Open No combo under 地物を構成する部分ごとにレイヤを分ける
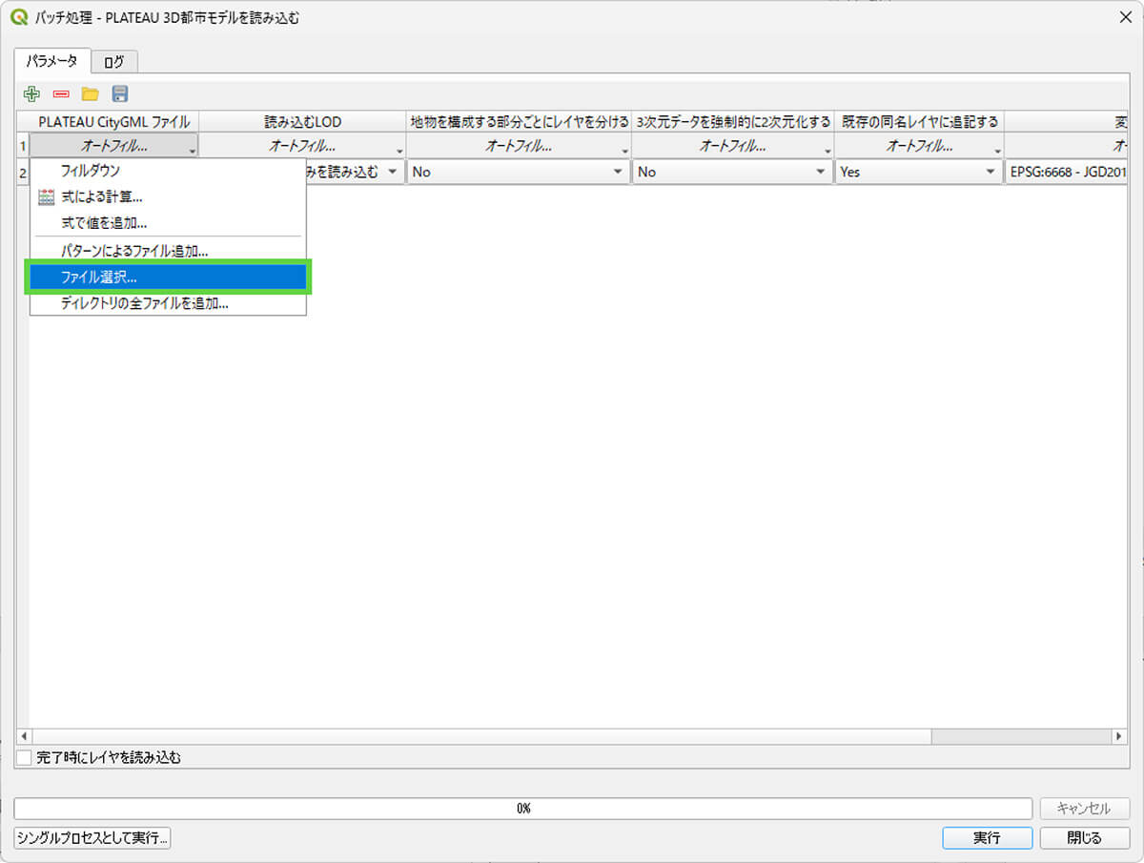This screenshot has height=863, width=1144. (519, 172)
